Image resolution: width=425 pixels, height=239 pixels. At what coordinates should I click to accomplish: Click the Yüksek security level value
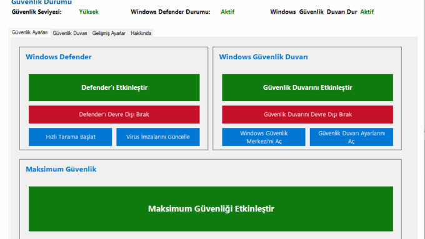(x=89, y=12)
